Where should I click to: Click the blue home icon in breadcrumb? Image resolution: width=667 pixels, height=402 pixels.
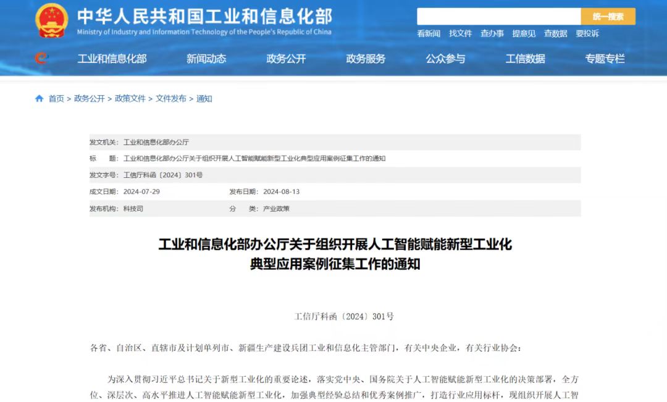pos(40,99)
